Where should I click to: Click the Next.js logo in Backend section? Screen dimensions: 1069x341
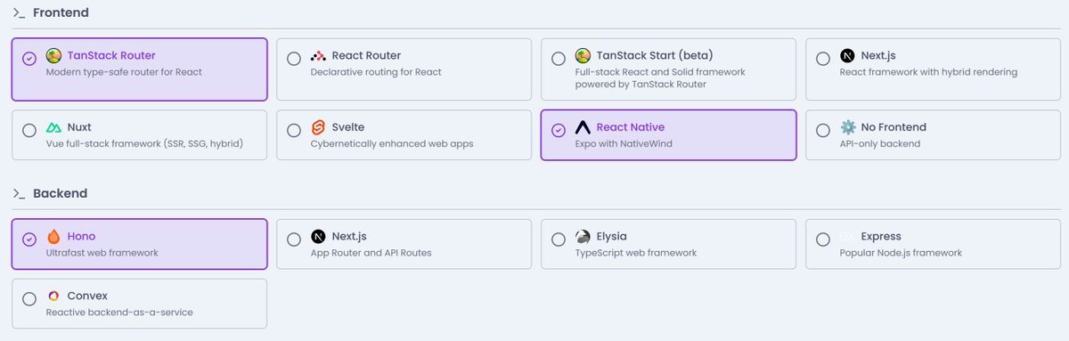coord(318,237)
